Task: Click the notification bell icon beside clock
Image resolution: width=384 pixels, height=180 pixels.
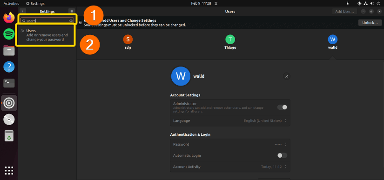Action: click(x=216, y=3)
